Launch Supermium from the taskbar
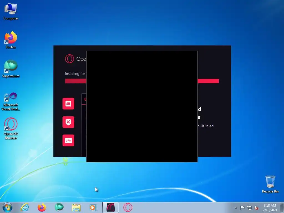 [x=59, y=207]
